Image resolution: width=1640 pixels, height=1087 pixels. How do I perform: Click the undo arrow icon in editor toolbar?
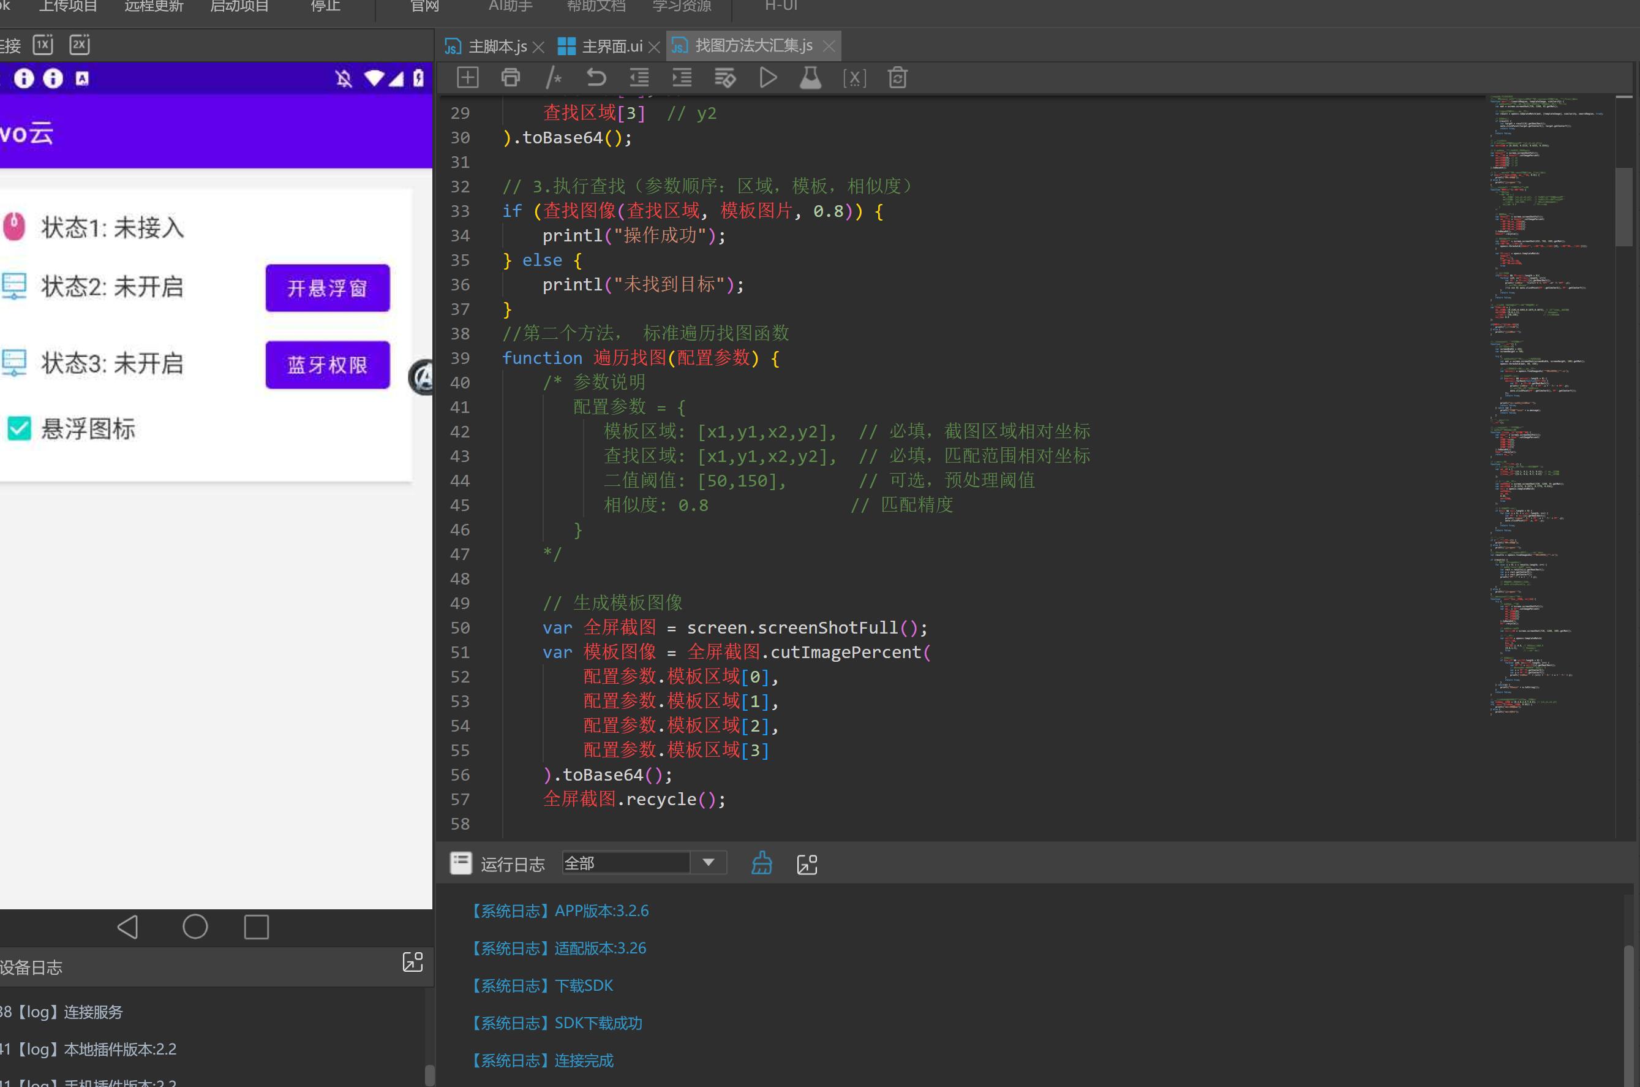(596, 78)
